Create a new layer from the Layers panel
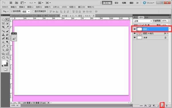This screenshot has width=172, height=108. pos(162,106)
